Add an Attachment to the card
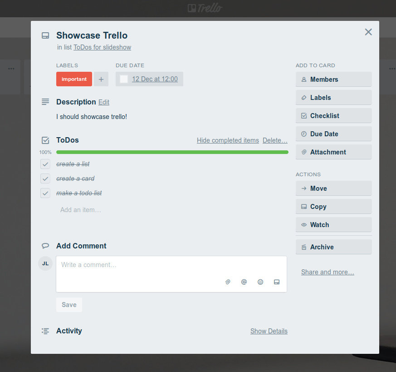Viewport: 396px width, 372px height. pos(333,152)
